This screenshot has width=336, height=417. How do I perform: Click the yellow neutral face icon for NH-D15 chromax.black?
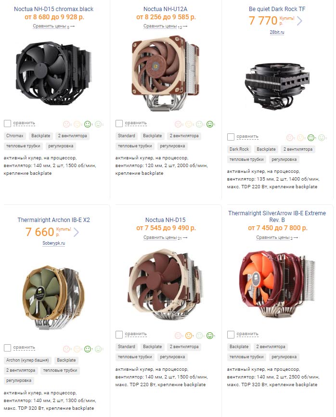pyautogui.click(x=77, y=124)
